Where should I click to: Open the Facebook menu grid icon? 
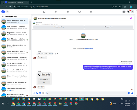coord(124,12)
